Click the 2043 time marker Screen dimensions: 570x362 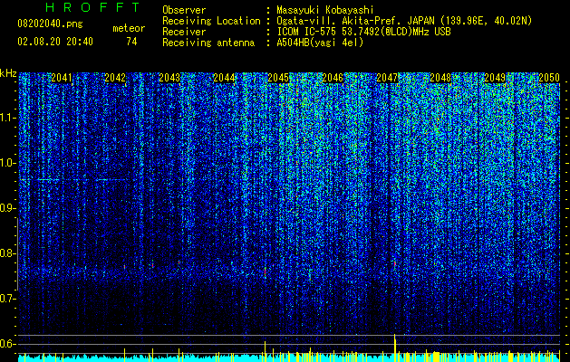point(169,77)
